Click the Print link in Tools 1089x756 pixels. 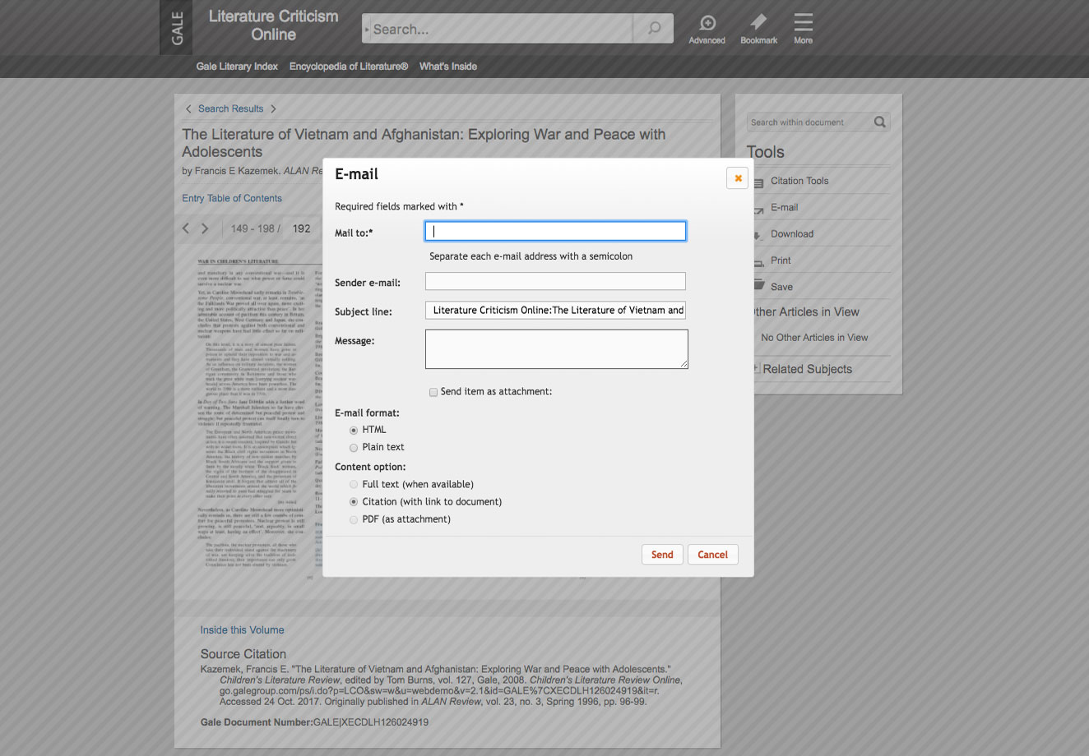pyautogui.click(x=781, y=260)
